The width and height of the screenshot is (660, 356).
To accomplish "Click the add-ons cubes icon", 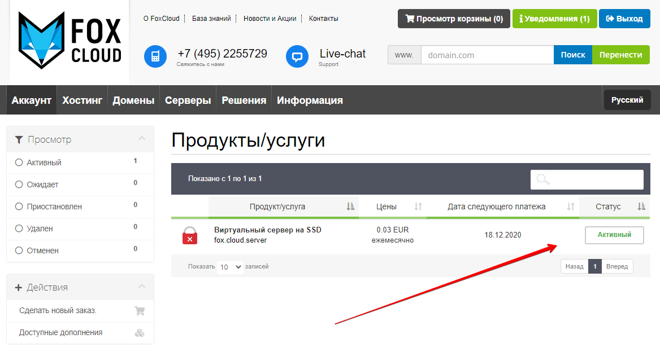I will [140, 333].
